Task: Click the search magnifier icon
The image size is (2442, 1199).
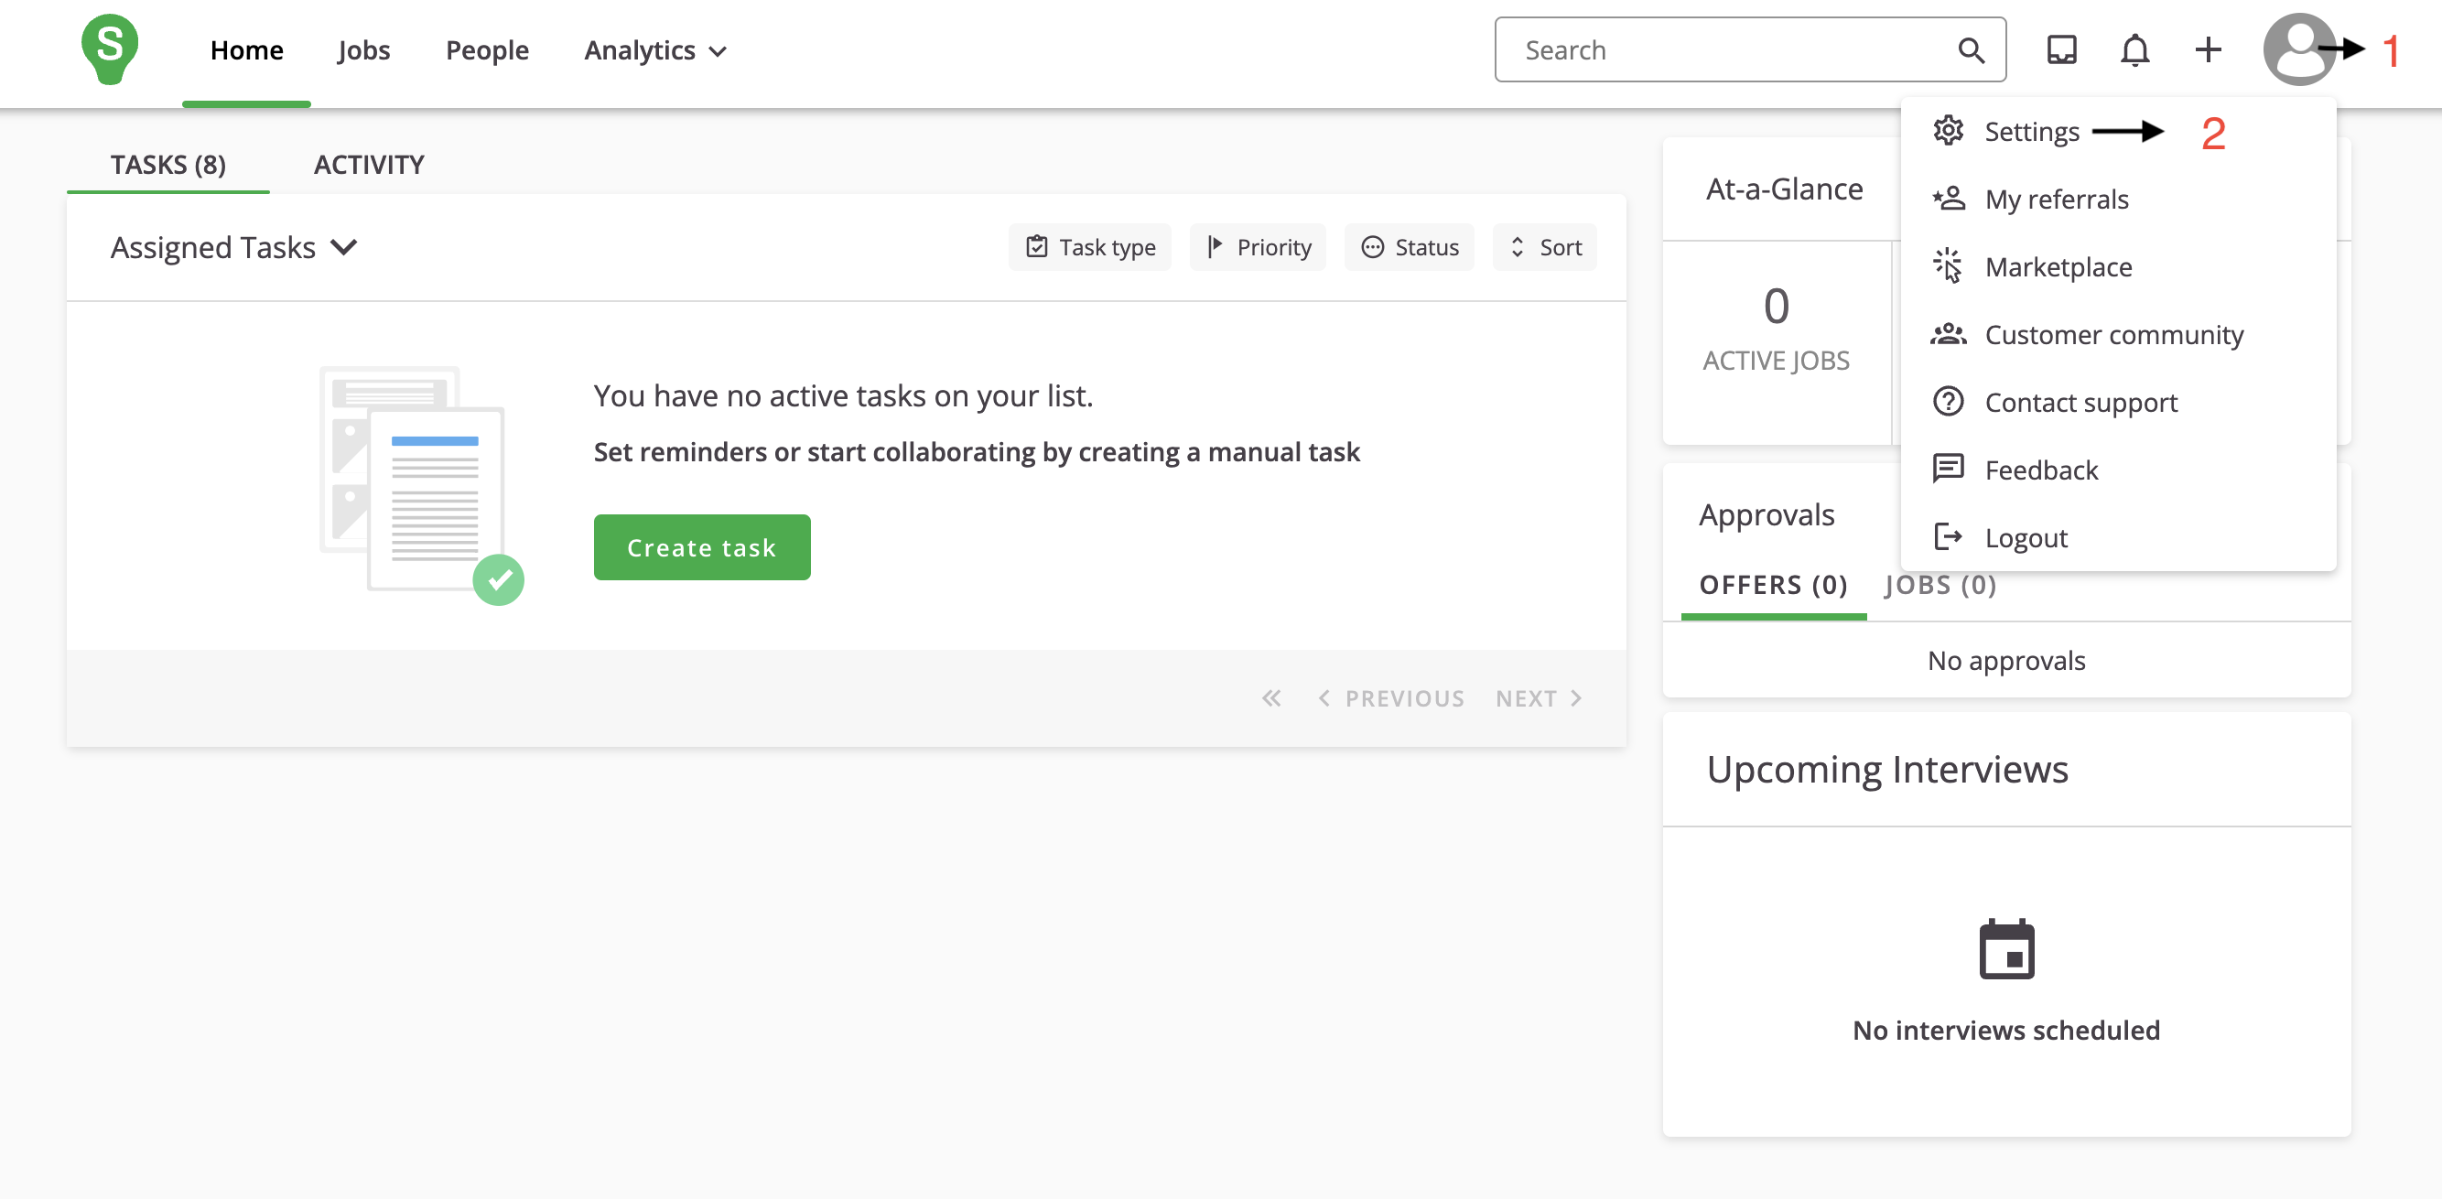Action: 1970,50
